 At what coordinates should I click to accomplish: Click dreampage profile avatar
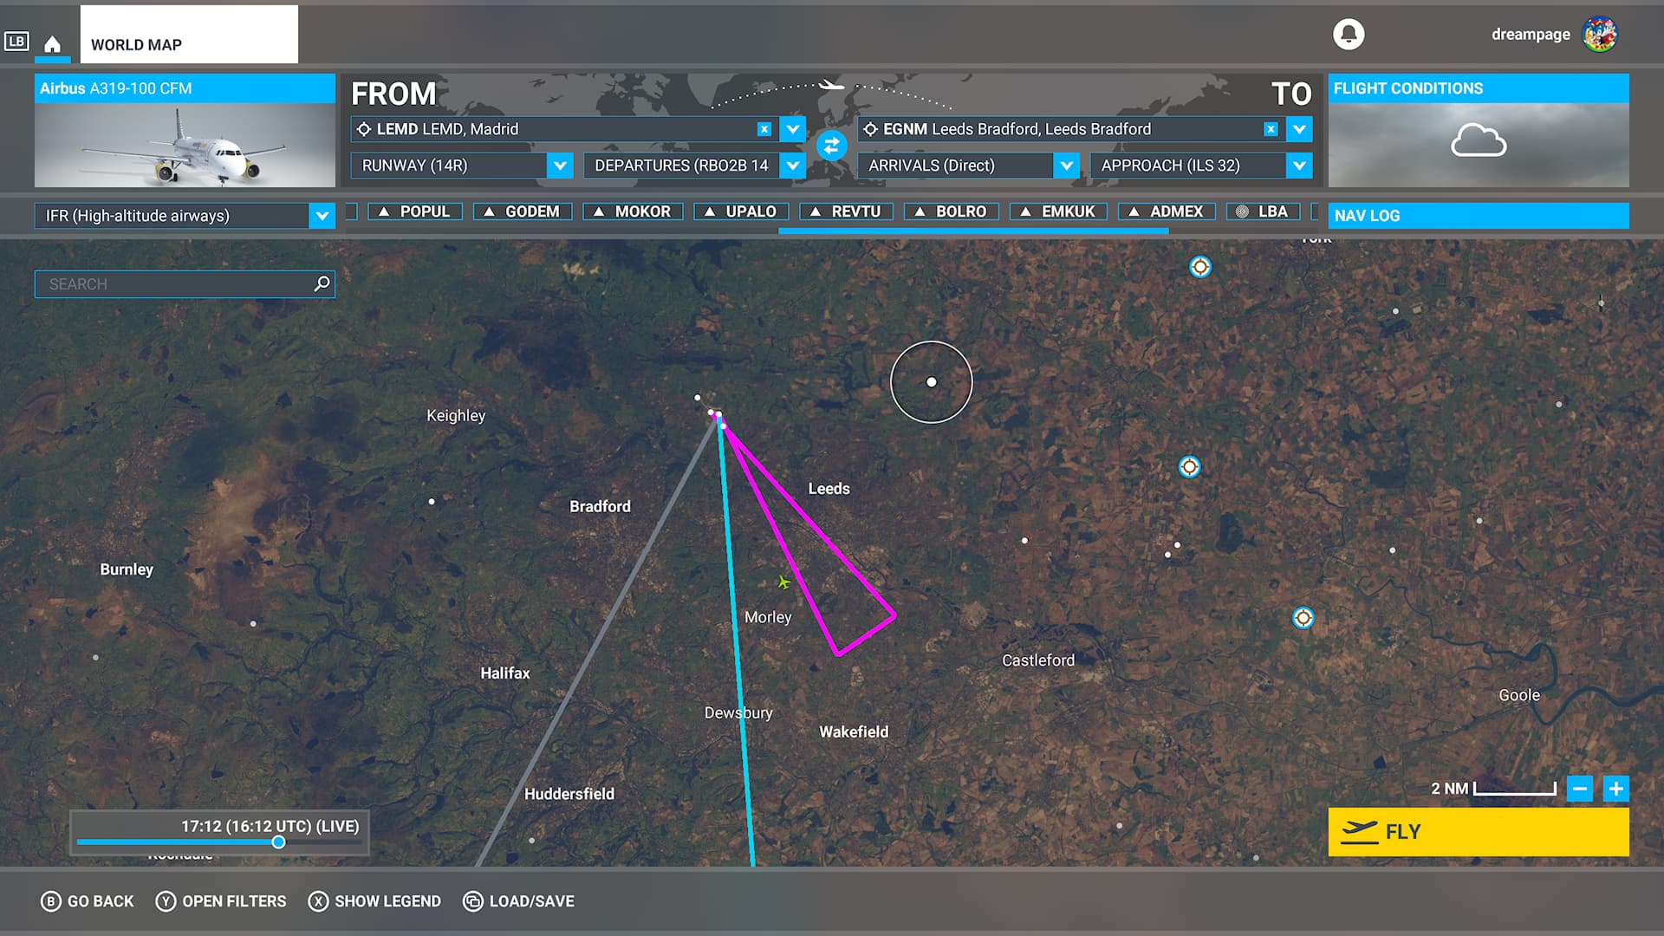1599,35
